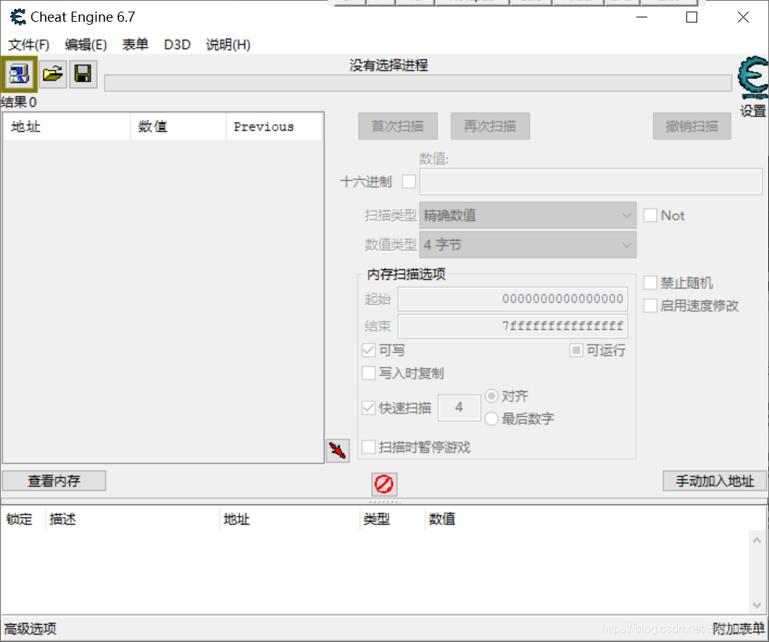Toggle the 可运行 checkbox
Viewport: 769px width, 642px height.
(x=576, y=350)
